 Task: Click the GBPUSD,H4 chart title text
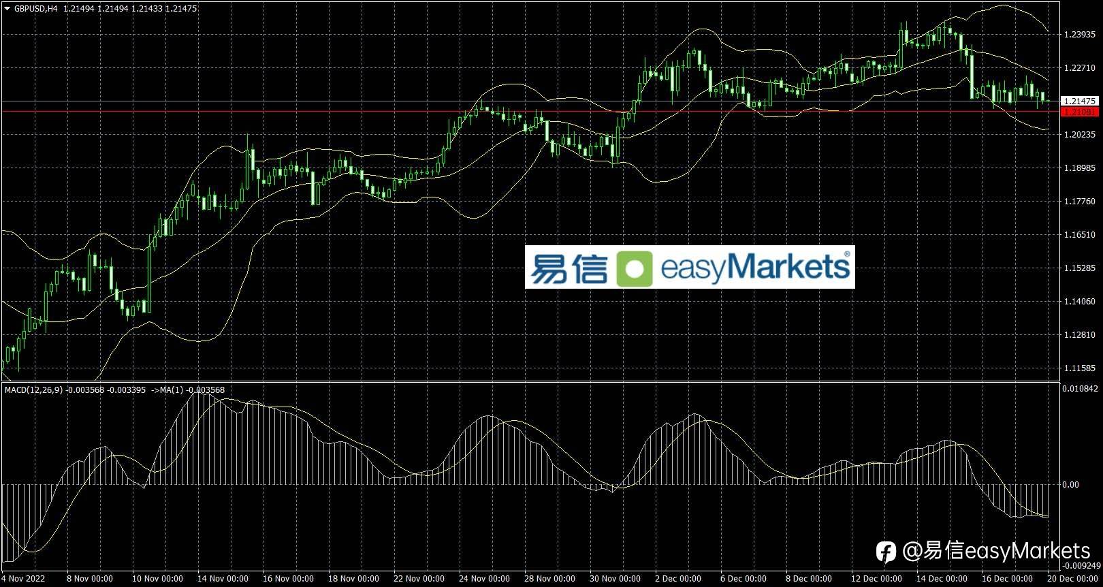(35, 9)
